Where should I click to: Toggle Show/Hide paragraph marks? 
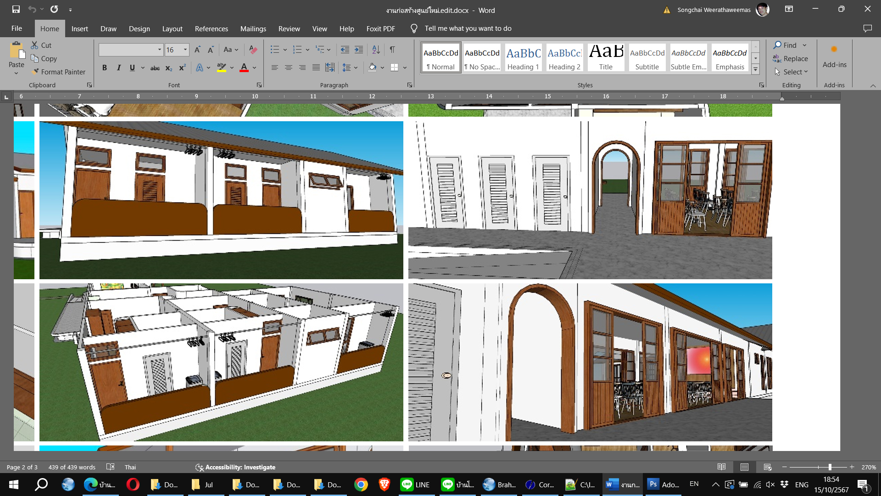tap(392, 50)
